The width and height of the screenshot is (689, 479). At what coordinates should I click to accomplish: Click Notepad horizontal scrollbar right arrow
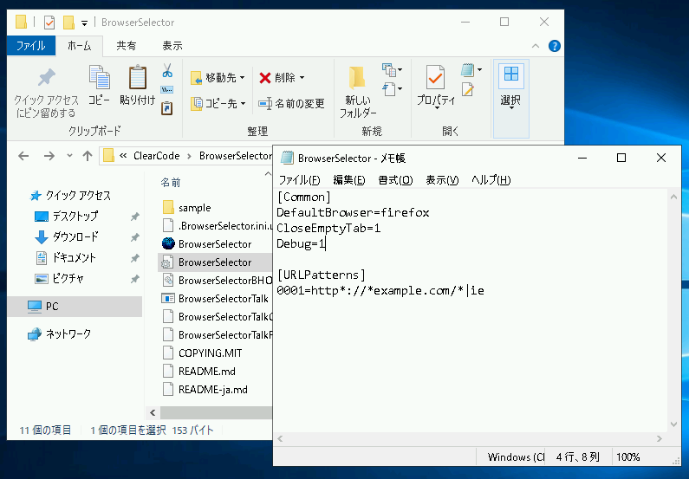(x=660, y=438)
